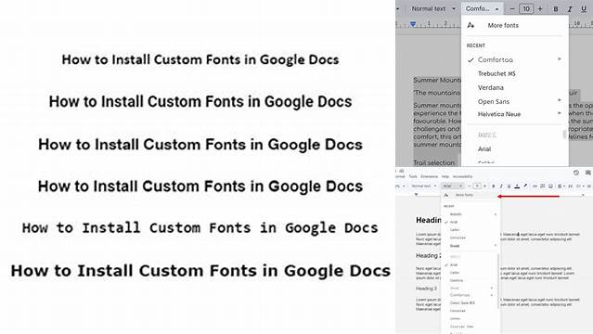Image resolution: width=593 pixels, height=334 pixels.
Task: Decrease font size with minus in upper toolbar
Action: click(512, 8)
